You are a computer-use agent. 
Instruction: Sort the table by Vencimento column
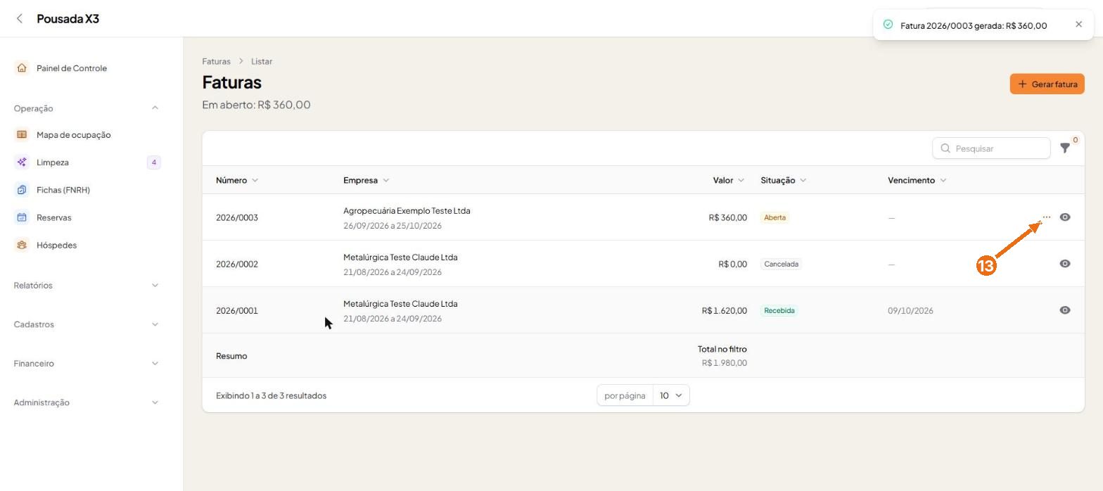(x=917, y=180)
